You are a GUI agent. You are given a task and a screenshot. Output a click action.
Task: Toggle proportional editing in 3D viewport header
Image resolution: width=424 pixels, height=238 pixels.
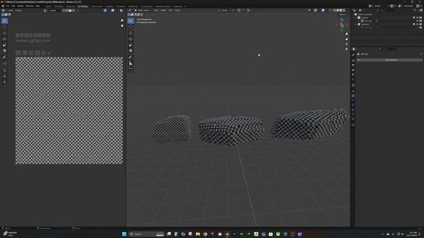pos(248,11)
